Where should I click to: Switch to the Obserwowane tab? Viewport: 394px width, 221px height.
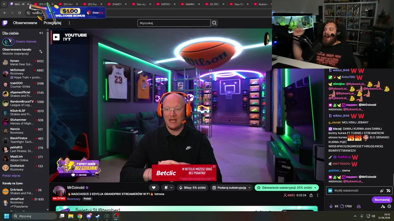tap(25, 23)
